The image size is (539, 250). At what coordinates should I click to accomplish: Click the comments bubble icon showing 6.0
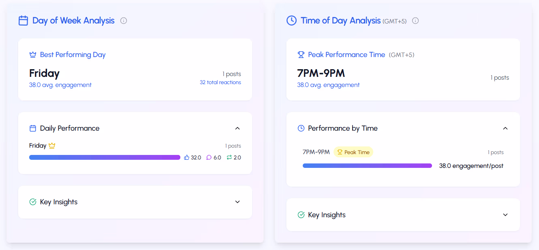208,157
